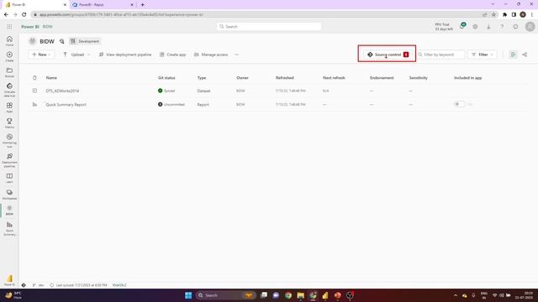Sort by Name column header
538x302 pixels.
(51, 78)
